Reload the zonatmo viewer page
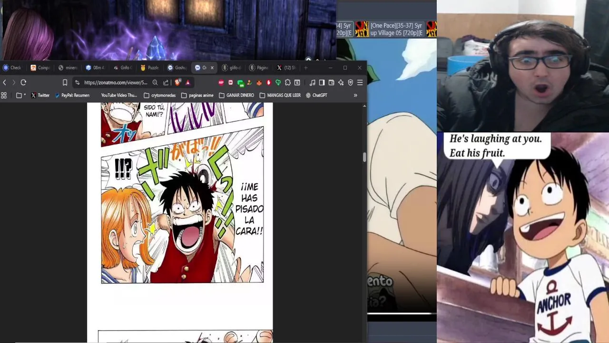The width and height of the screenshot is (609, 343). (23, 82)
